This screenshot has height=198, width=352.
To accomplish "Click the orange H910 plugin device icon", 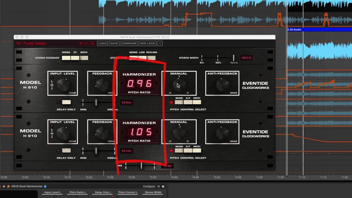I will point(8,186).
